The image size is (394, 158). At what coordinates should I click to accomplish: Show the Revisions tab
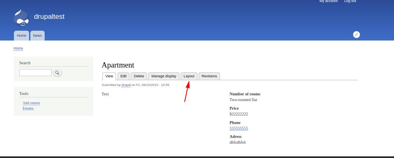(x=209, y=76)
